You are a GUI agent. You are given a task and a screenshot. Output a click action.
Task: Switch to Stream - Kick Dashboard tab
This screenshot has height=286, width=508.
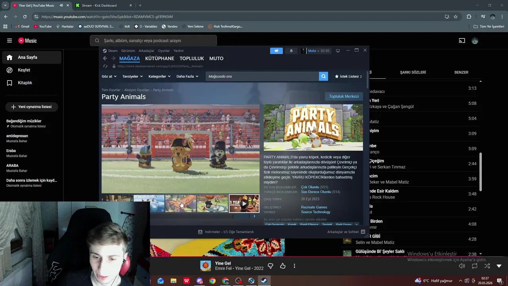pos(103,6)
